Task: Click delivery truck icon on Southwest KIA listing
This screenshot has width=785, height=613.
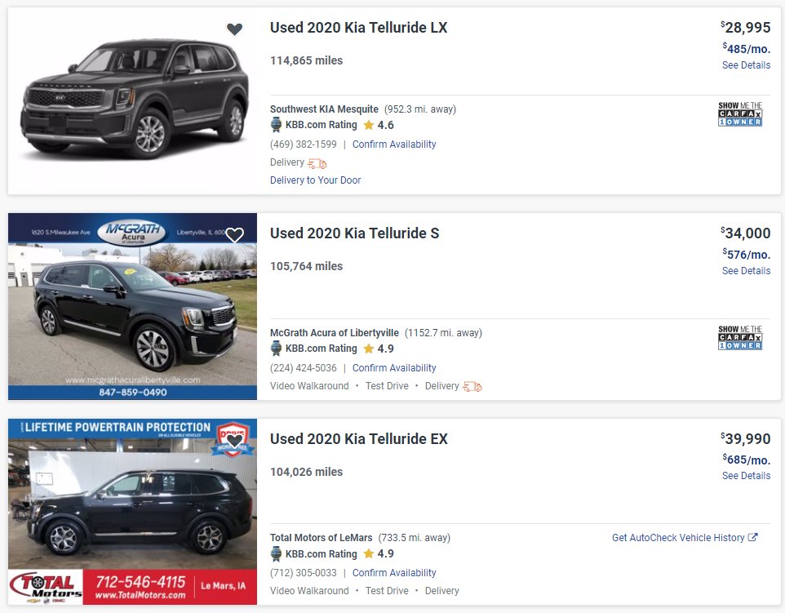Action: (317, 163)
